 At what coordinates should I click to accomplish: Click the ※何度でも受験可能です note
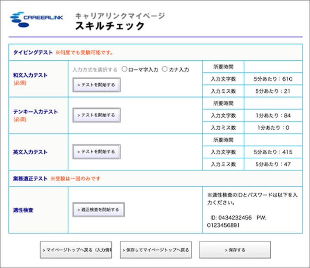coord(84,53)
